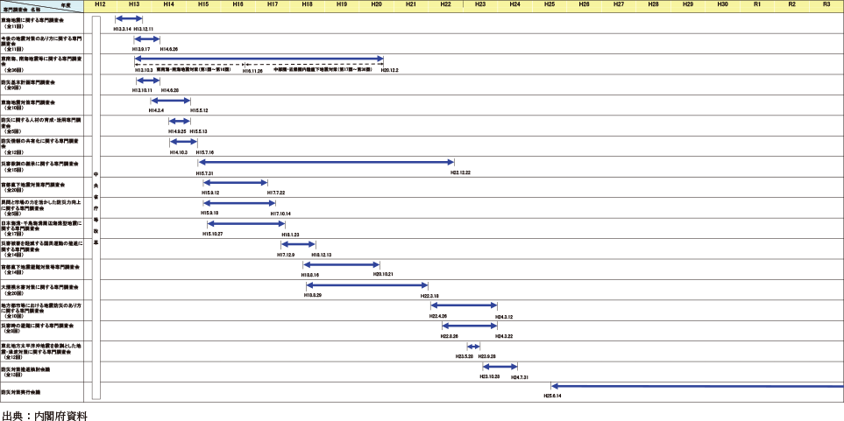
Task: Click the H15.5.13 end date label
Action: click(199, 131)
